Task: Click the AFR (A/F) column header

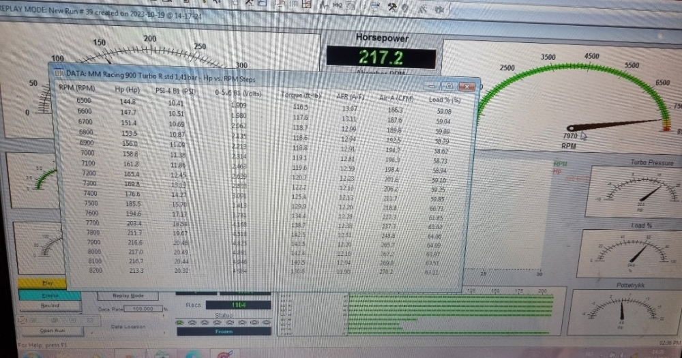Action: [x=350, y=97]
